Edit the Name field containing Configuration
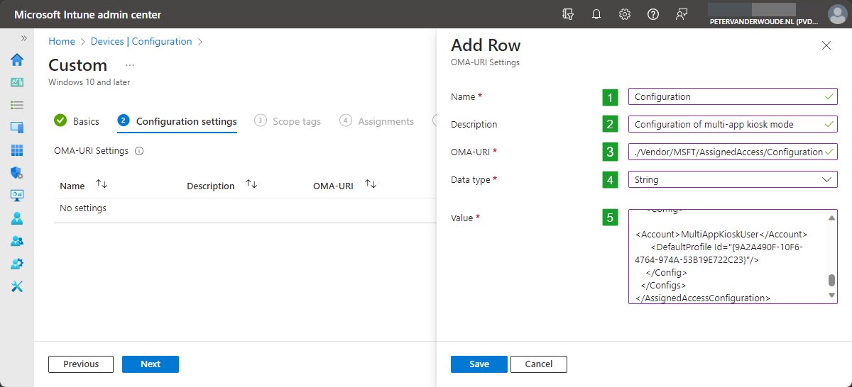The image size is (852, 387). pos(733,96)
